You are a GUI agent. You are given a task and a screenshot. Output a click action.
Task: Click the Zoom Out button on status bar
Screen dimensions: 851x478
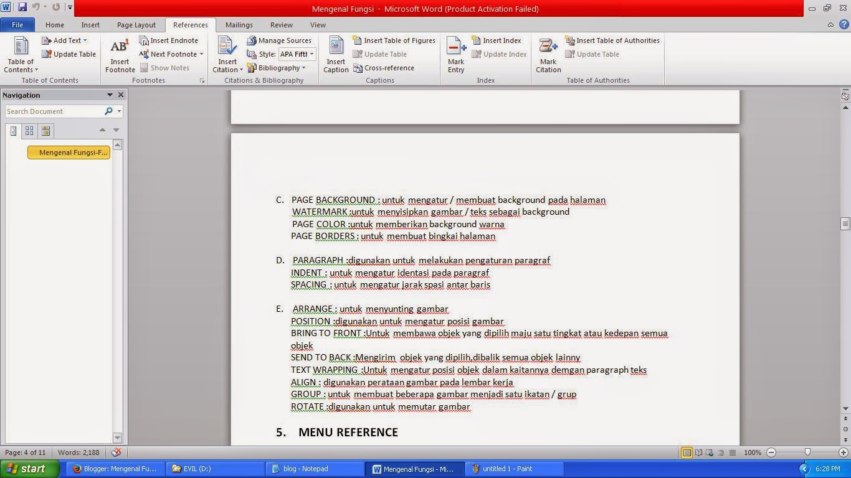point(771,452)
